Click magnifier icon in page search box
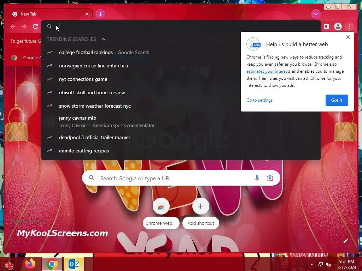Image resolution: width=362 pixels, height=271 pixels. [x=92, y=178]
